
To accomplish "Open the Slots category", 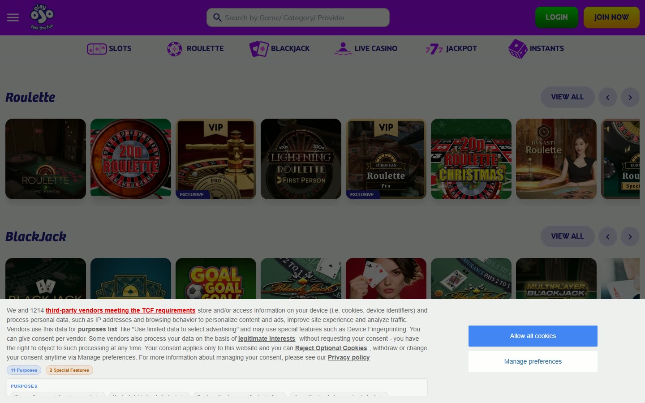I will (109, 48).
